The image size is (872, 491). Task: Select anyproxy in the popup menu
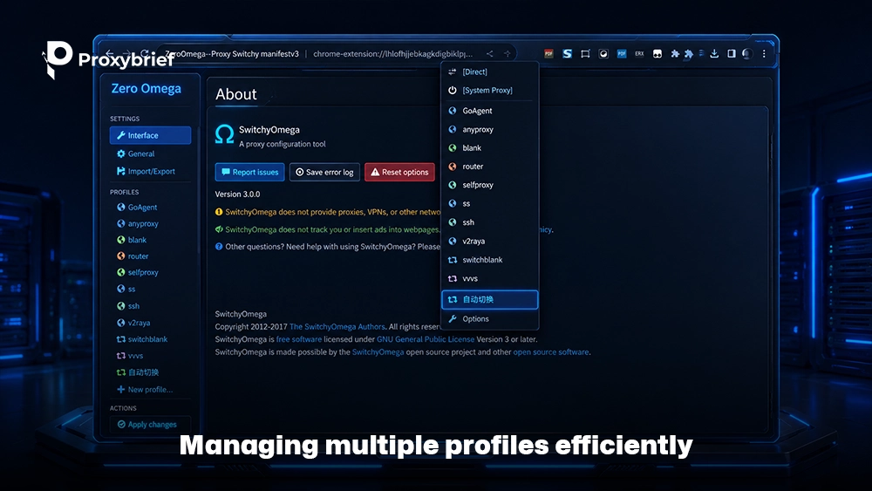pos(490,130)
